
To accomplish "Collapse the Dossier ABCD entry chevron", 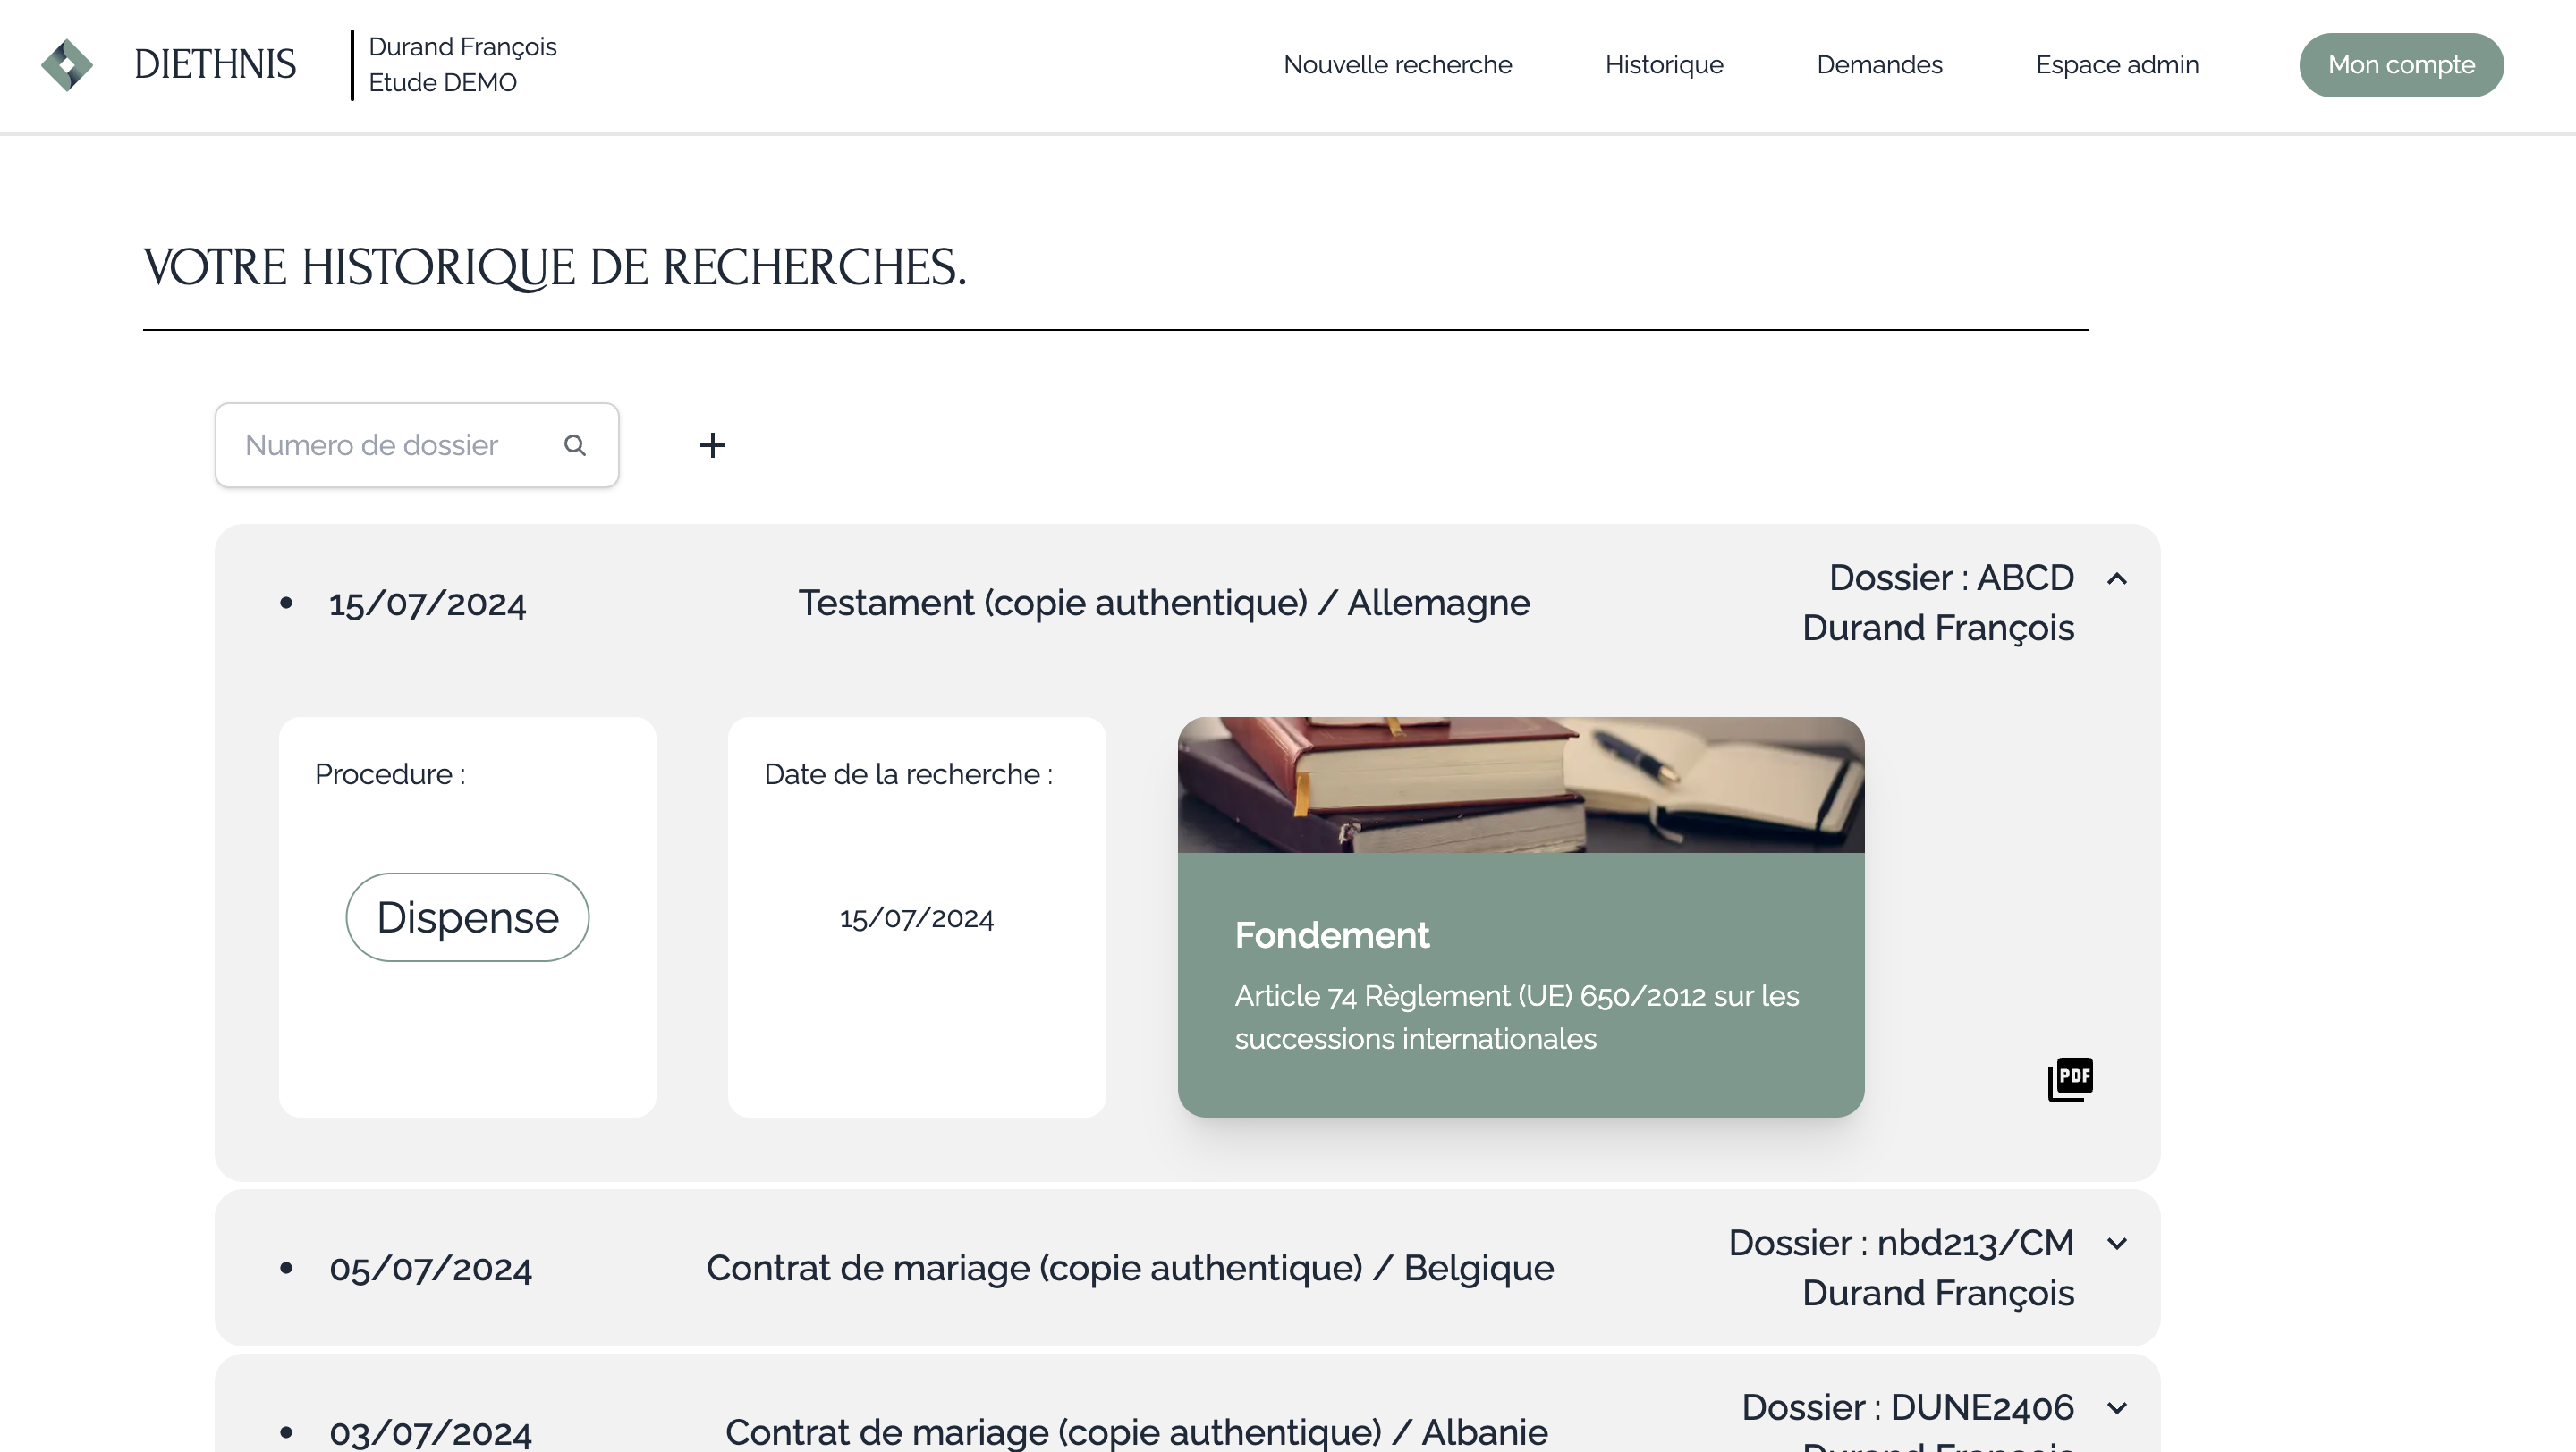I will click(x=2117, y=578).
